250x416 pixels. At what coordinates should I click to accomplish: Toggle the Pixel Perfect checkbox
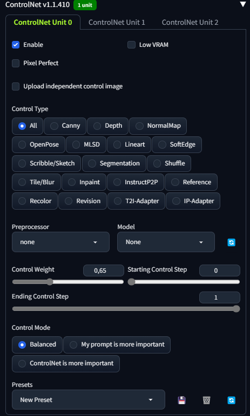pos(16,63)
